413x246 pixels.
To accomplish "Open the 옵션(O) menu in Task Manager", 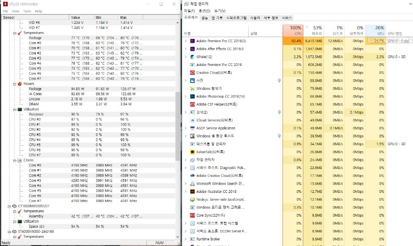I will [x=204, y=11].
